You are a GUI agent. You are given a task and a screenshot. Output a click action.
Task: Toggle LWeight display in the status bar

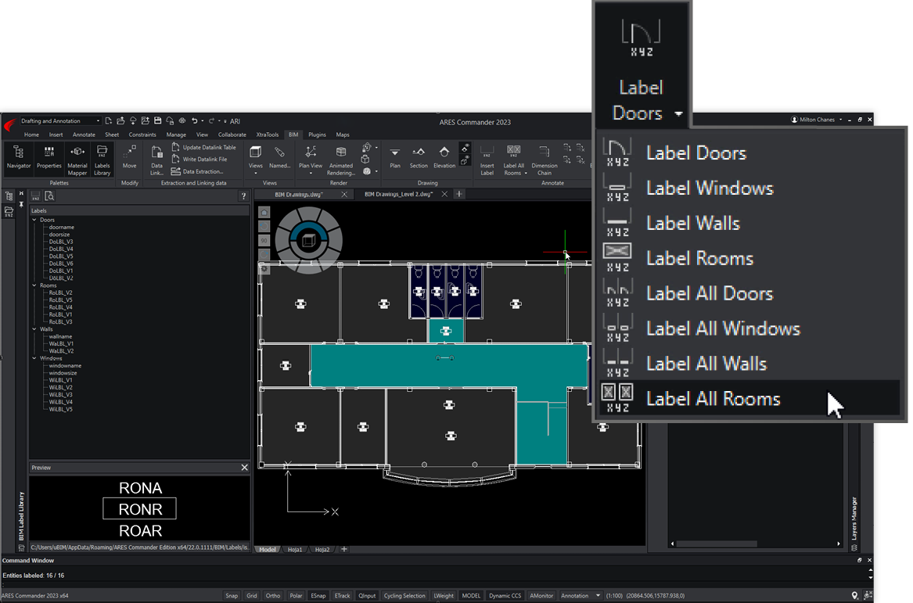click(444, 595)
